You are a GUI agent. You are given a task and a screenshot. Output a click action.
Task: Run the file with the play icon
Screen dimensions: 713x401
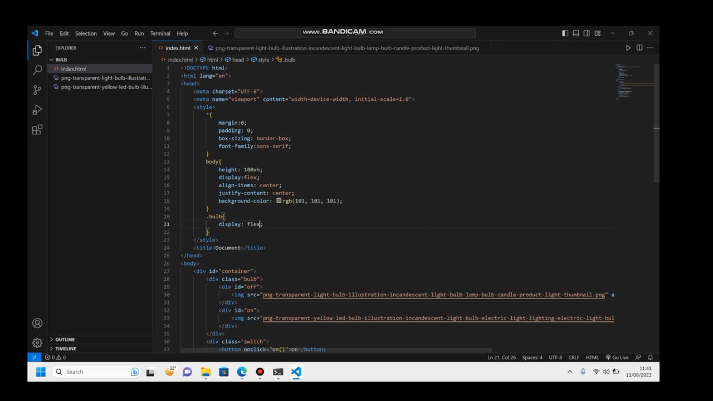pyautogui.click(x=628, y=48)
